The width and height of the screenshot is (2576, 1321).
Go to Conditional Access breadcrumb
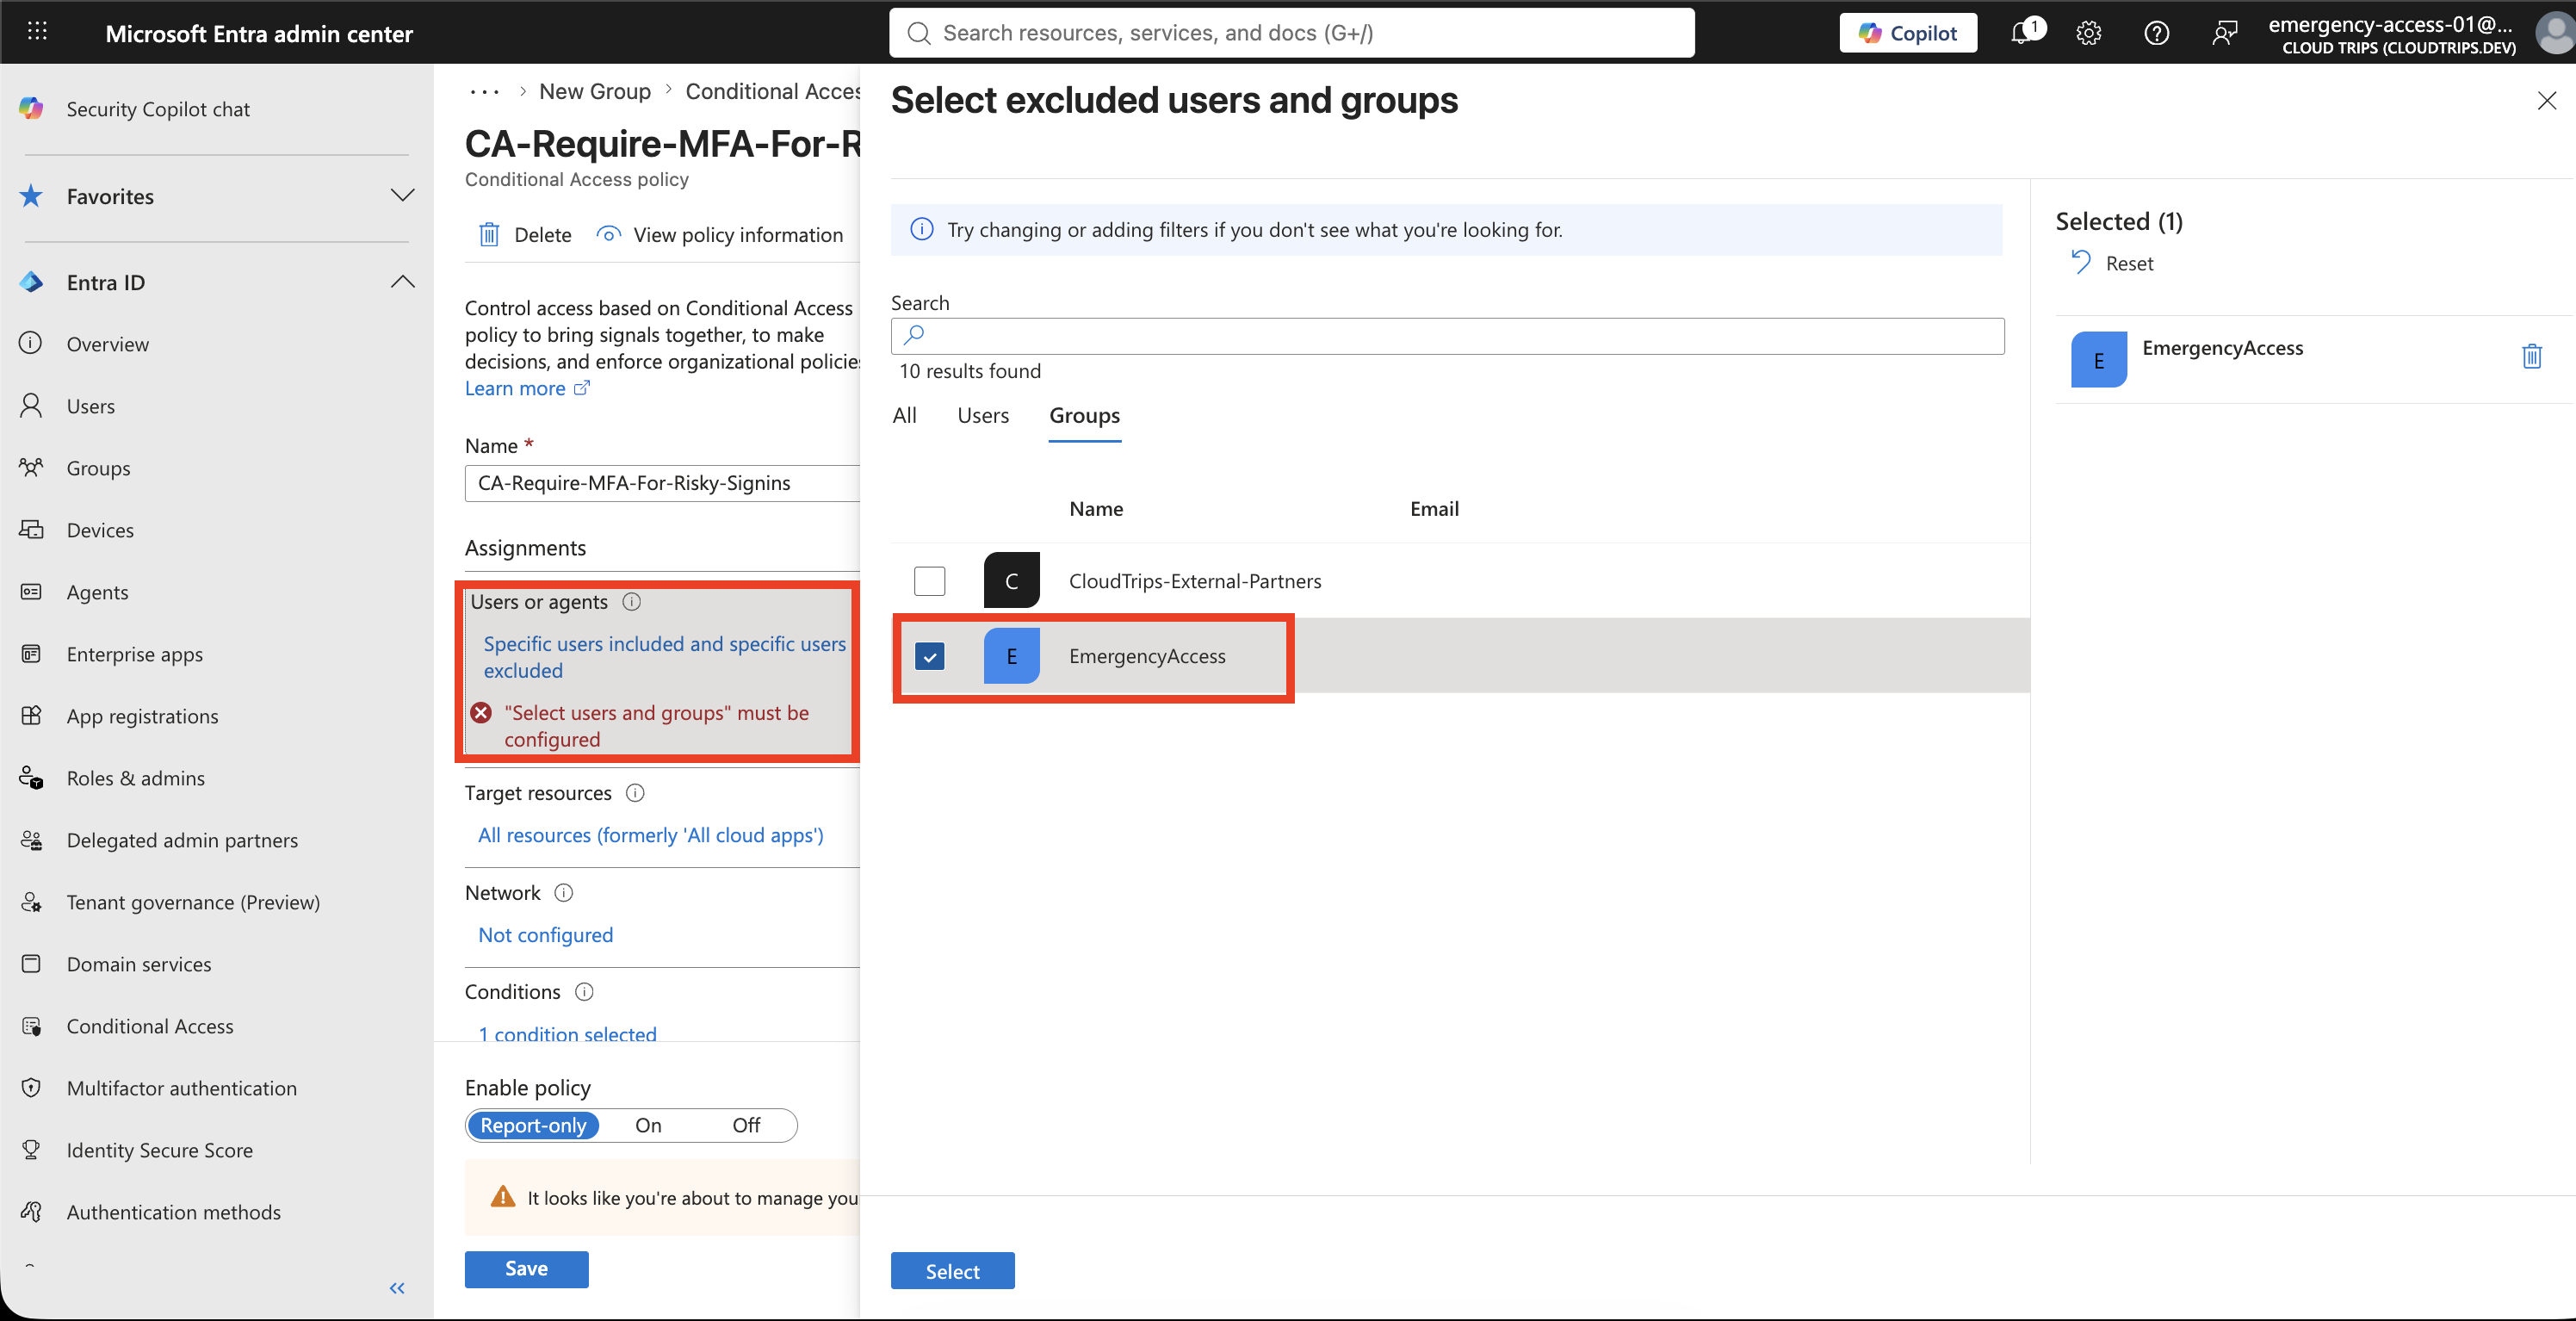pyautogui.click(x=772, y=91)
